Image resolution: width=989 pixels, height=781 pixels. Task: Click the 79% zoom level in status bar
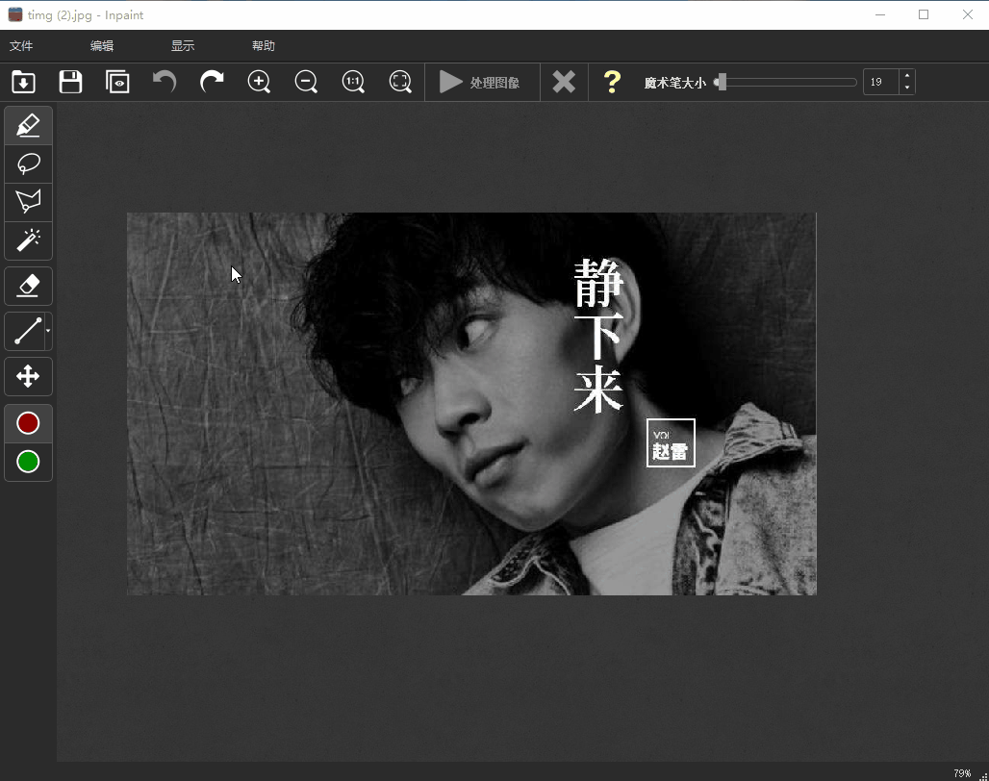coord(962,772)
